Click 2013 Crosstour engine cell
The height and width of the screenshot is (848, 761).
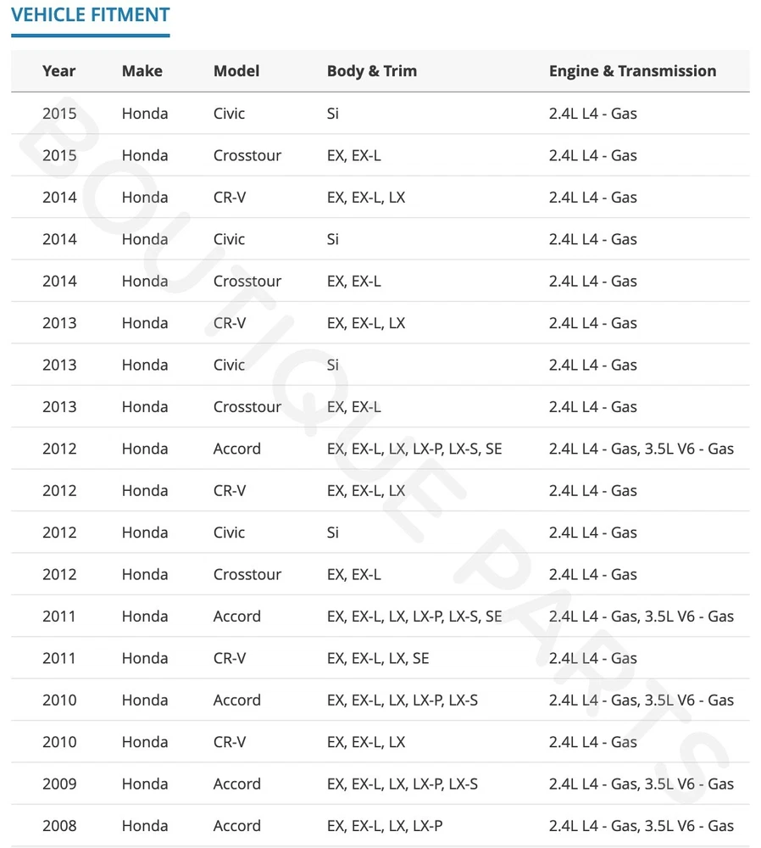pyautogui.click(x=592, y=407)
